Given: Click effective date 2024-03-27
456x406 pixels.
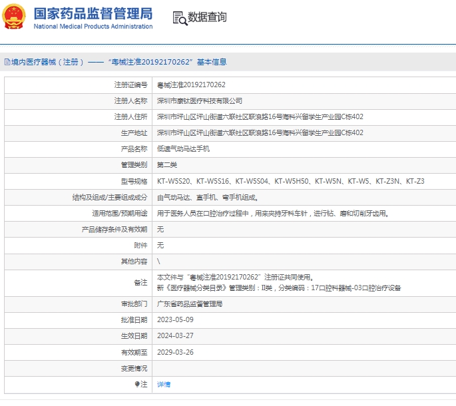Looking at the screenshot, I should pyautogui.click(x=175, y=335).
